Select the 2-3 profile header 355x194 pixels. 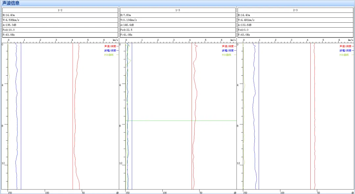tap(295, 10)
